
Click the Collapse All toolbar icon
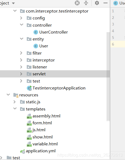pos(86,3)
